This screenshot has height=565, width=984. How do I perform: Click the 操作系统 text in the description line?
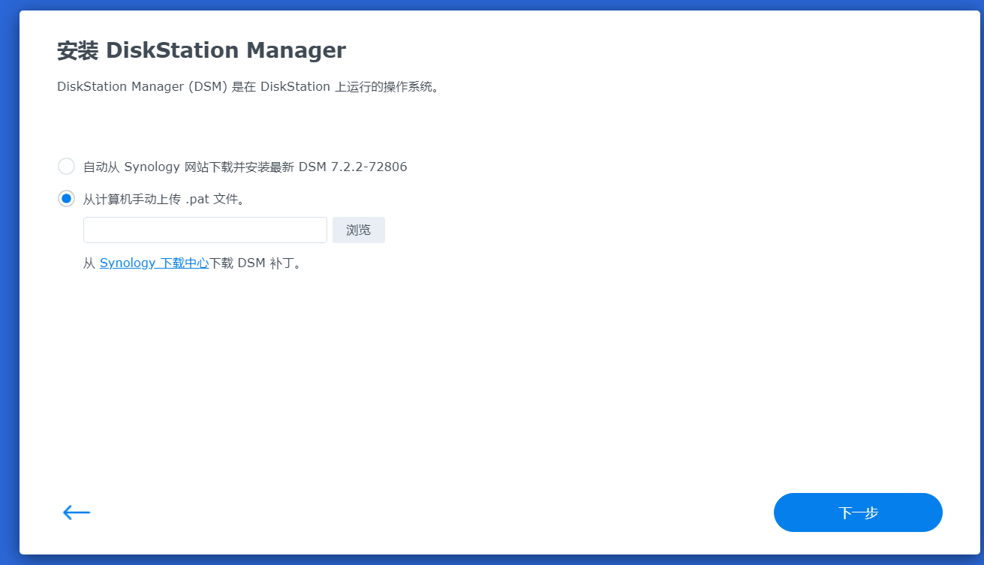pyautogui.click(x=408, y=87)
